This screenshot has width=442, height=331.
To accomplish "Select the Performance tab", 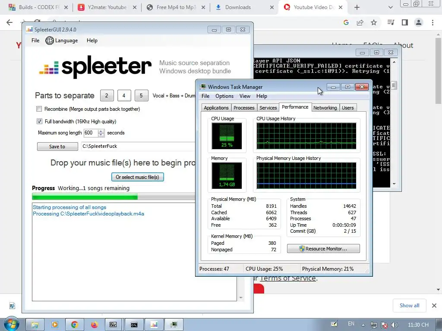I will click(x=295, y=107).
